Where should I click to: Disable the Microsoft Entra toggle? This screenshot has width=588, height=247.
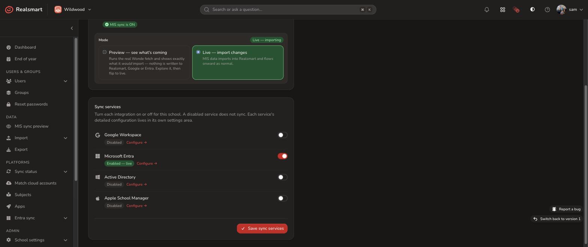click(282, 156)
